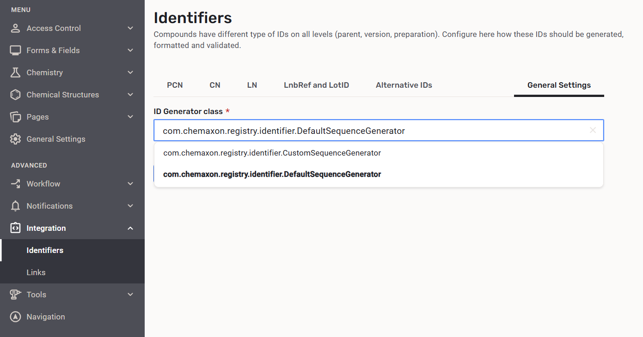Choose the CustomSequenceGenerator option
643x337 pixels.
[x=272, y=153]
